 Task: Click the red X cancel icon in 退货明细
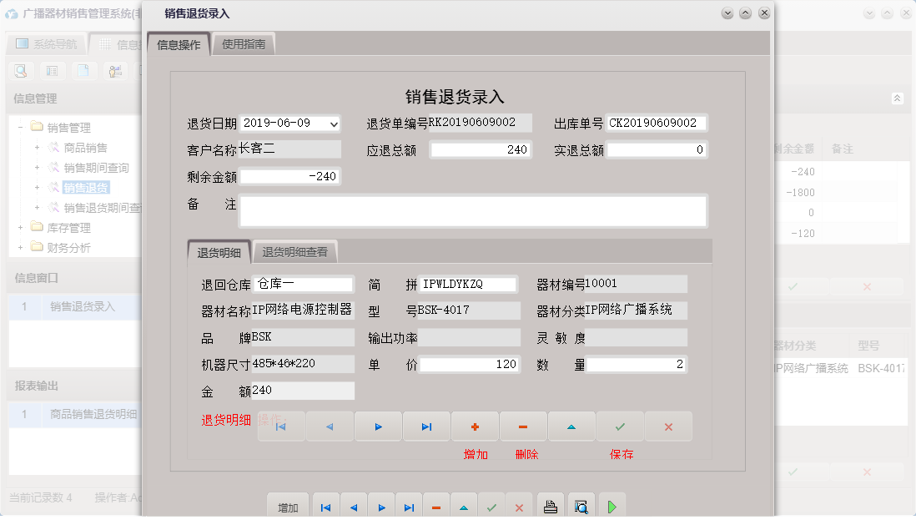pyautogui.click(x=668, y=426)
